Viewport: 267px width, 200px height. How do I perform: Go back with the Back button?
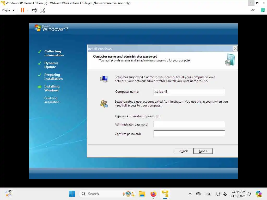(x=183, y=151)
